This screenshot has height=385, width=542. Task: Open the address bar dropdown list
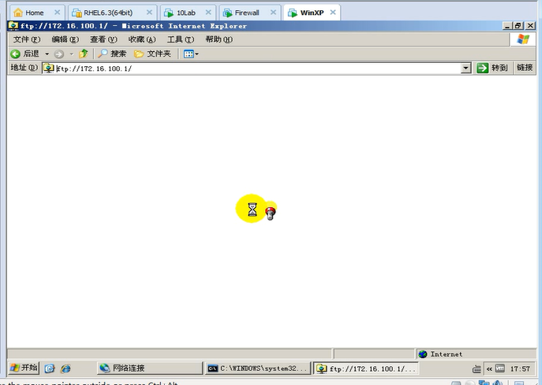coord(465,68)
